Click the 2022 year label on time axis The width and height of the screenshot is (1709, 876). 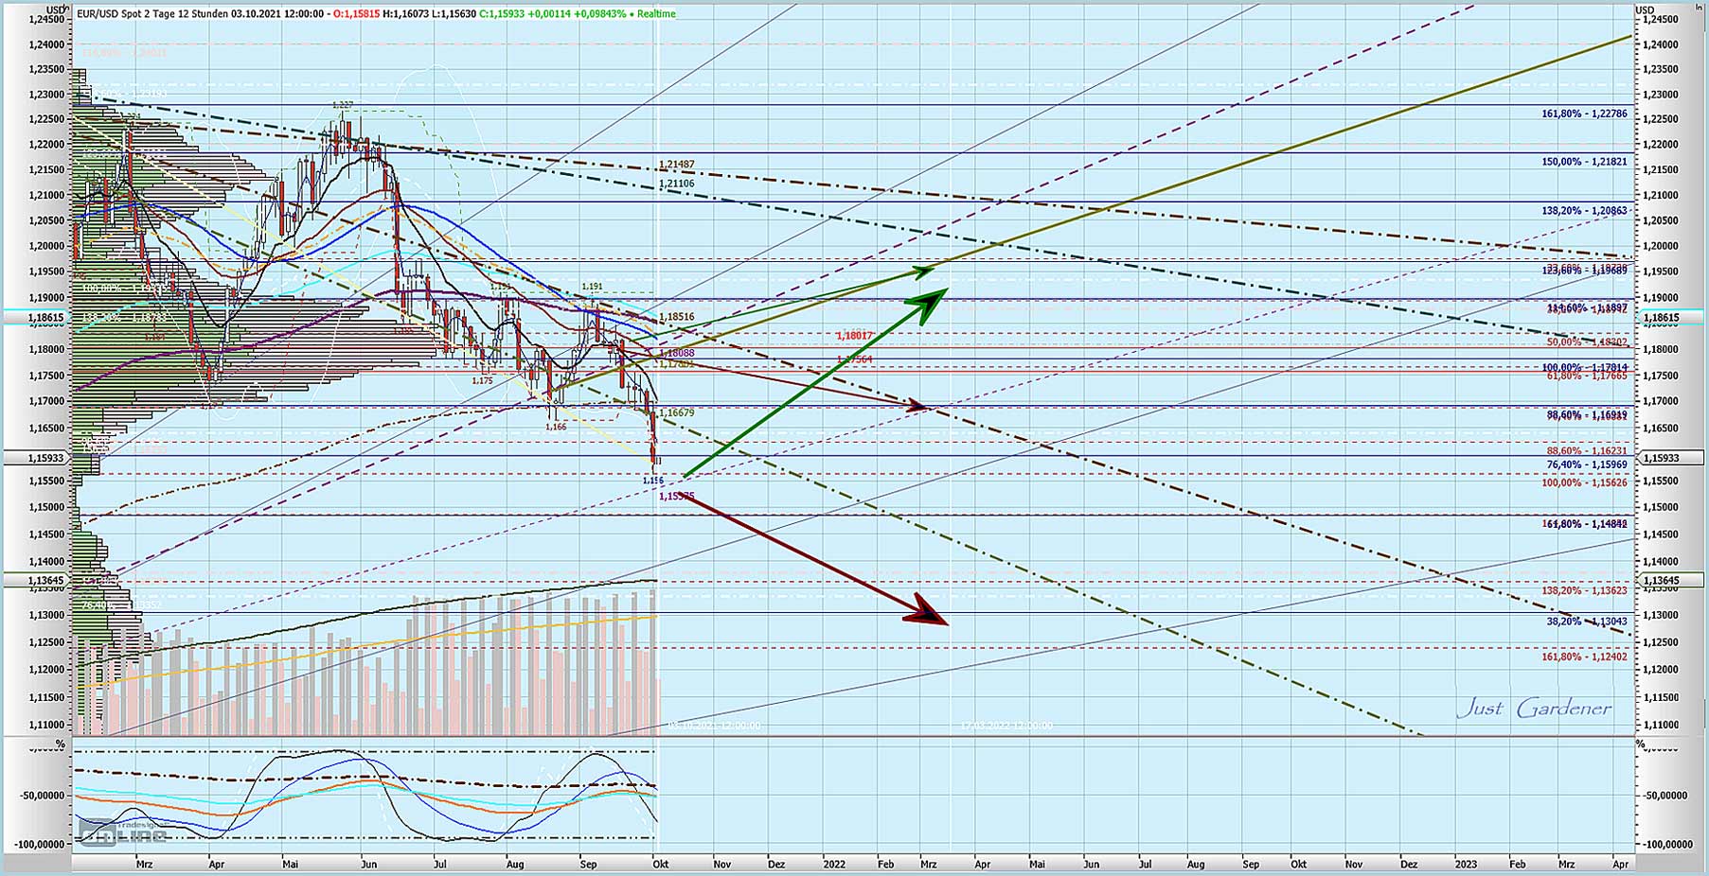(834, 864)
